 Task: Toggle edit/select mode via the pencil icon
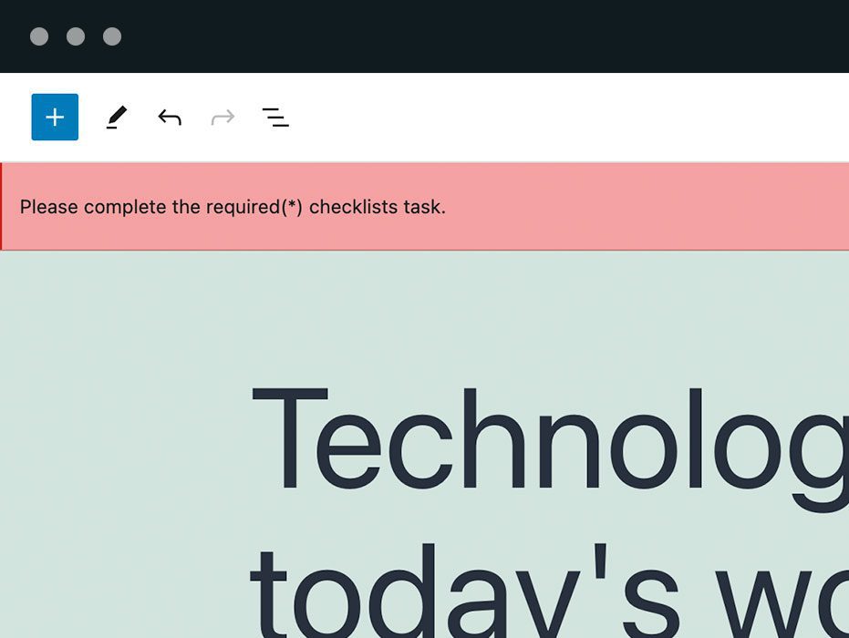coord(116,117)
